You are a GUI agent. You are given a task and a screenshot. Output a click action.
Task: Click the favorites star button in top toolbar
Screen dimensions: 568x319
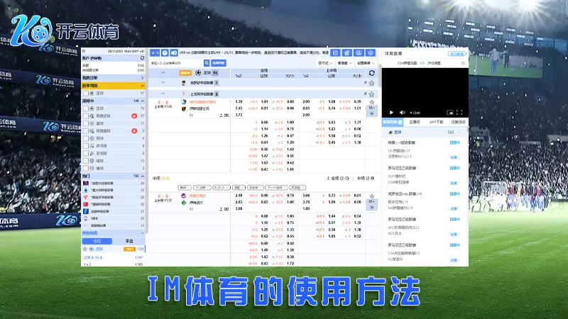[x=155, y=52]
